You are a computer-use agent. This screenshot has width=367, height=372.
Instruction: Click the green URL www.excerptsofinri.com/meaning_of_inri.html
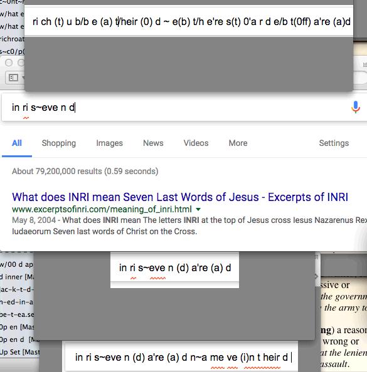[102, 209]
